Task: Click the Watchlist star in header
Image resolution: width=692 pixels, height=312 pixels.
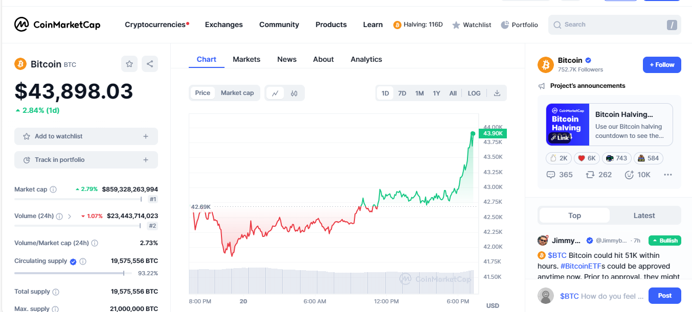Action: [456, 25]
